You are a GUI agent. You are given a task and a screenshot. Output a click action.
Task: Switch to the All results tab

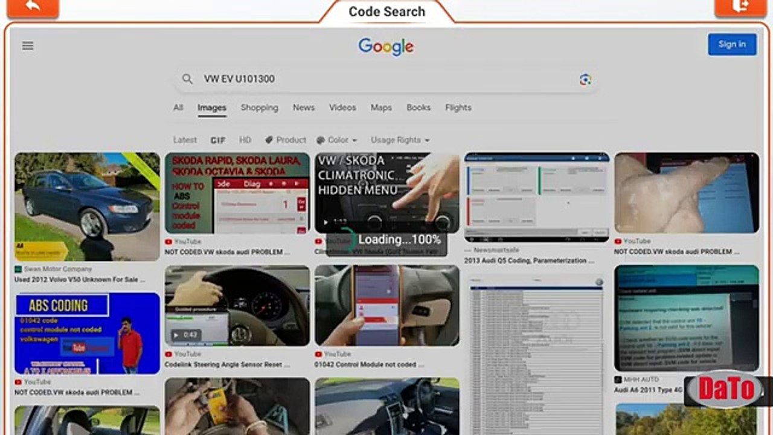click(178, 108)
